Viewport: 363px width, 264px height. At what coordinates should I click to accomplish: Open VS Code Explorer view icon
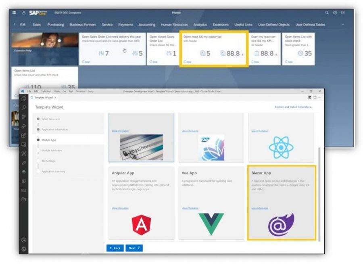click(24, 99)
